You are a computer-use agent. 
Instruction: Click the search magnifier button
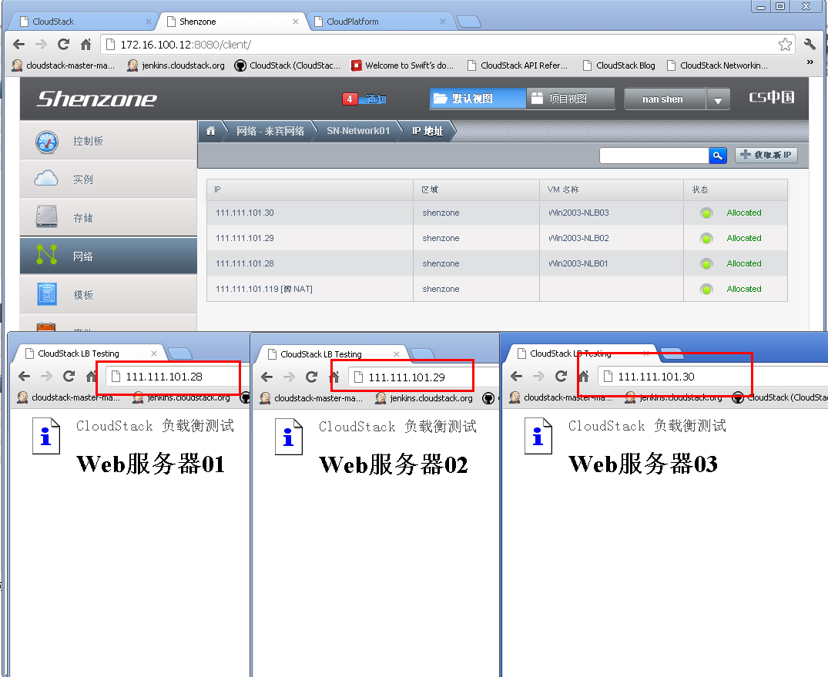[x=718, y=156]
